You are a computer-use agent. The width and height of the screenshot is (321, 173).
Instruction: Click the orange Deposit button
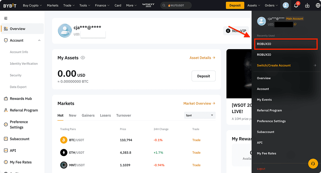point(235,5)
